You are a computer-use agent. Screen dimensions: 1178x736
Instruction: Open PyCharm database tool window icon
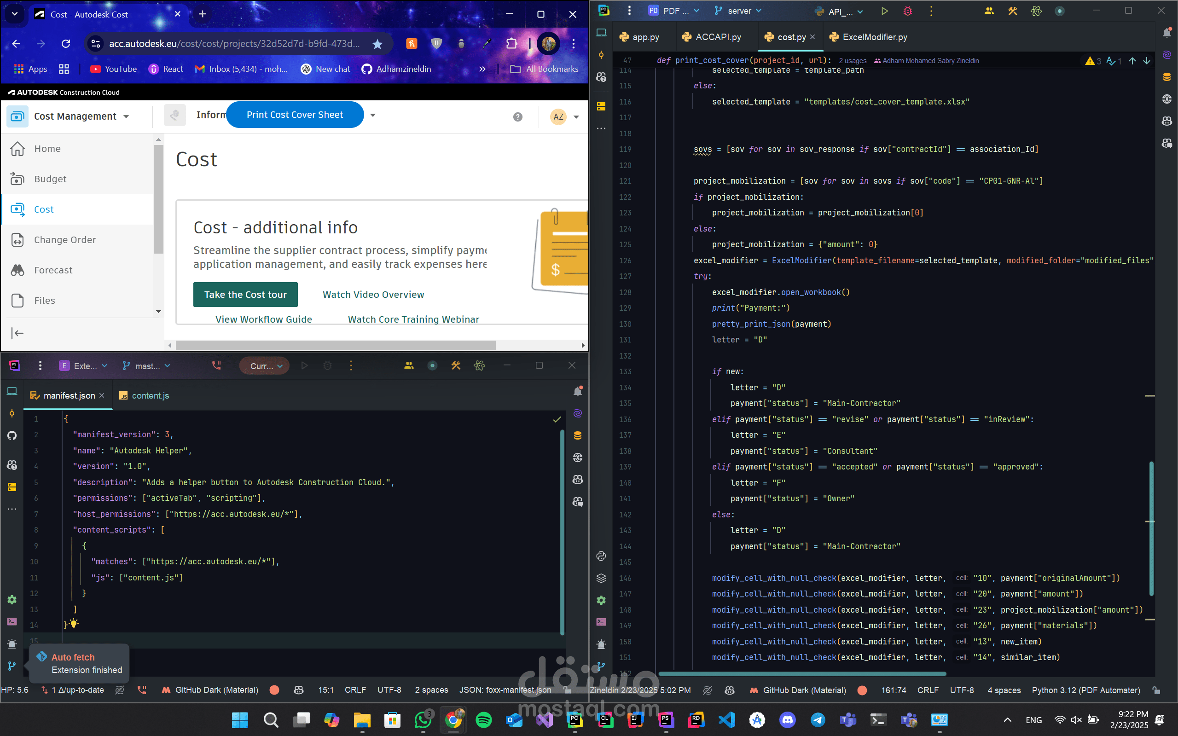tap(1167, 77)
